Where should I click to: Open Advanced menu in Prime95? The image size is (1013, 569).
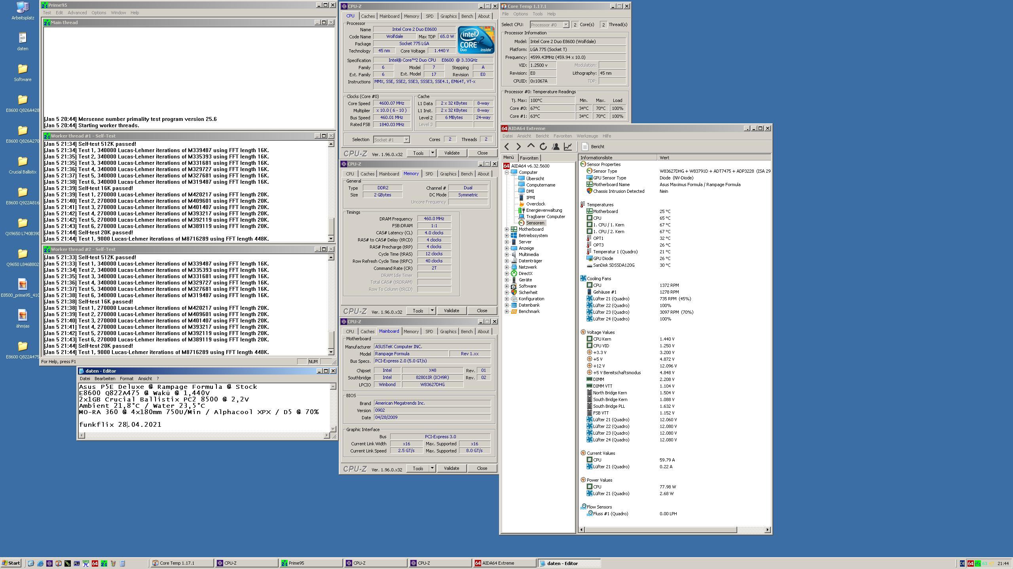(77, 13)
